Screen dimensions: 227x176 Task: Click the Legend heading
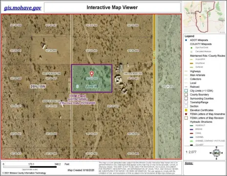click(x=189, y=36)
